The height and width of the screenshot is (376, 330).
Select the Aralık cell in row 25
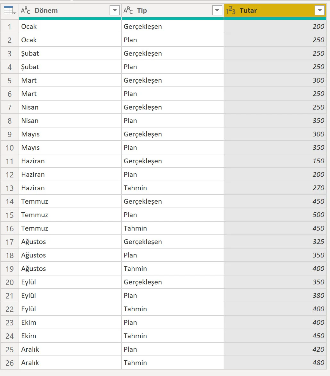point(70,349)
